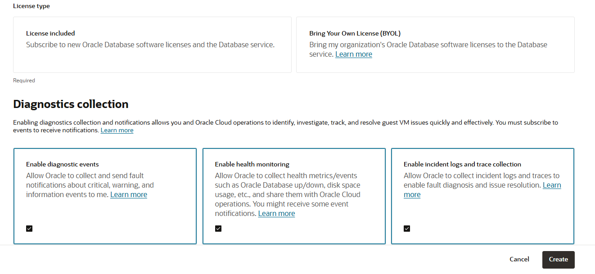The width and height of the screenshot is (595, 274).
Task: Click the Enable diagnostic events card title
Action: tap(62, 164)
